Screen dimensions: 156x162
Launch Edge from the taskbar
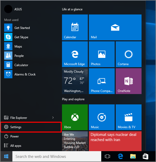pyautogui.click(x=120, y=156)
